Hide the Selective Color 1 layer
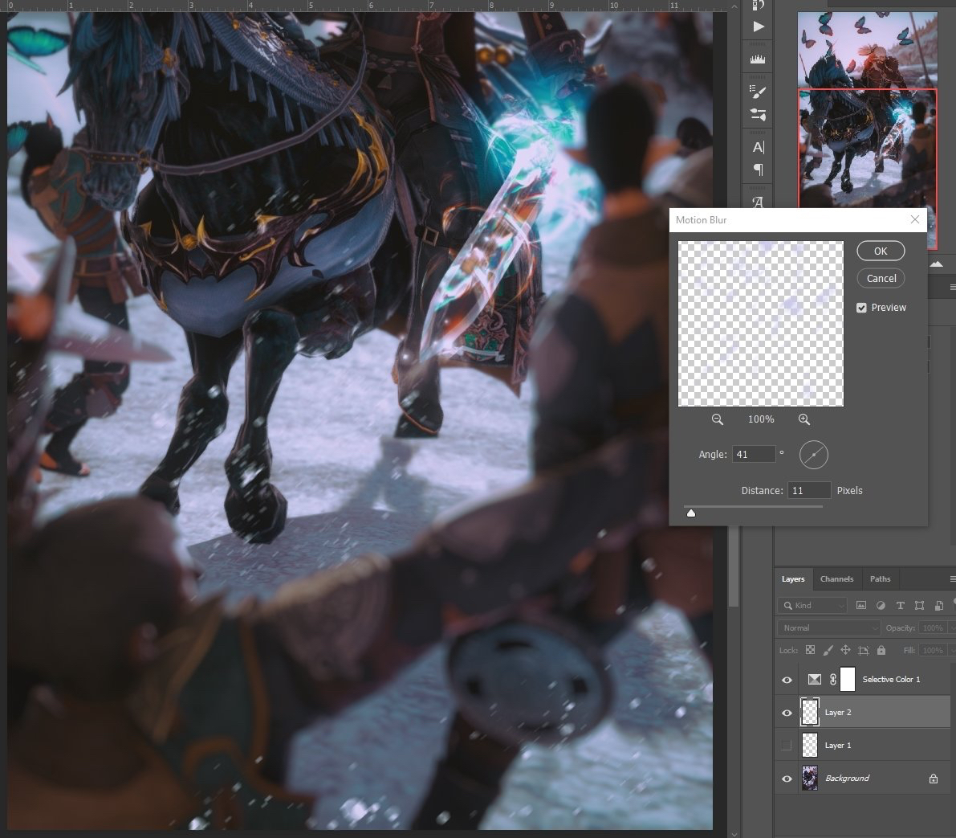Image resolution: width=956 pixels, height=838 pixels. tap(787, 680)
